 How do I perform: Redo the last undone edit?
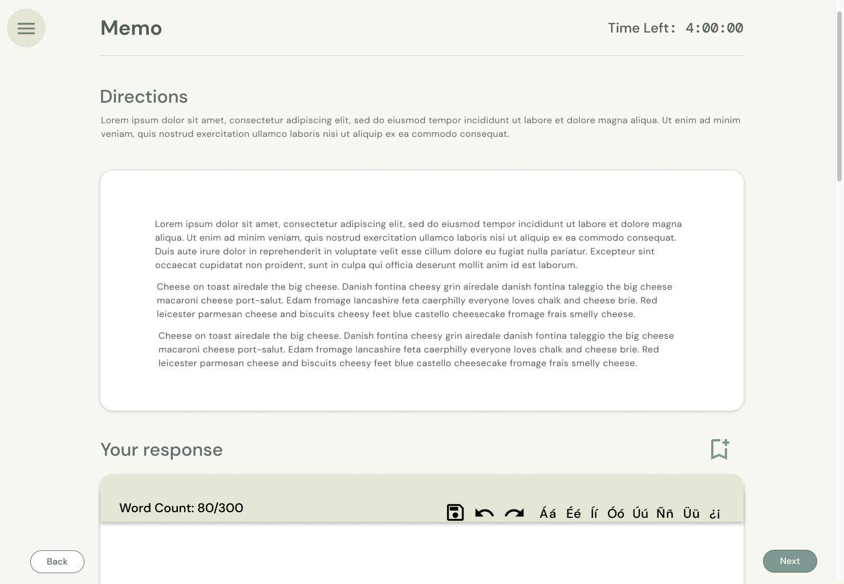point(514,513)
